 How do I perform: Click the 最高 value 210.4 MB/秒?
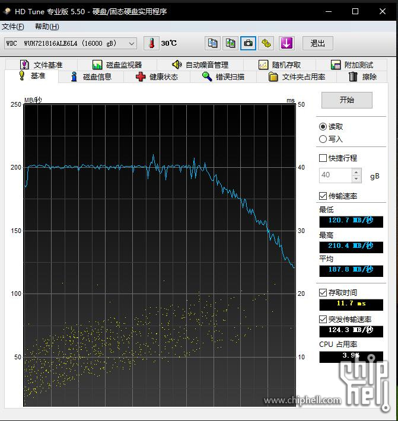351,247
